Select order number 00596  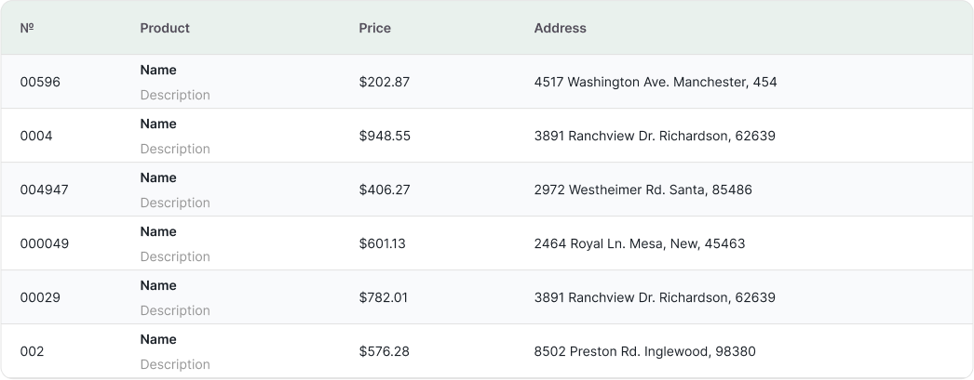tap(40, 82)
